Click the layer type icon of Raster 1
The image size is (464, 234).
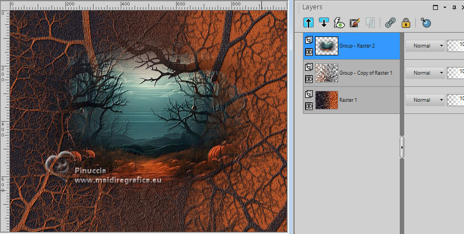click(308, 94)
